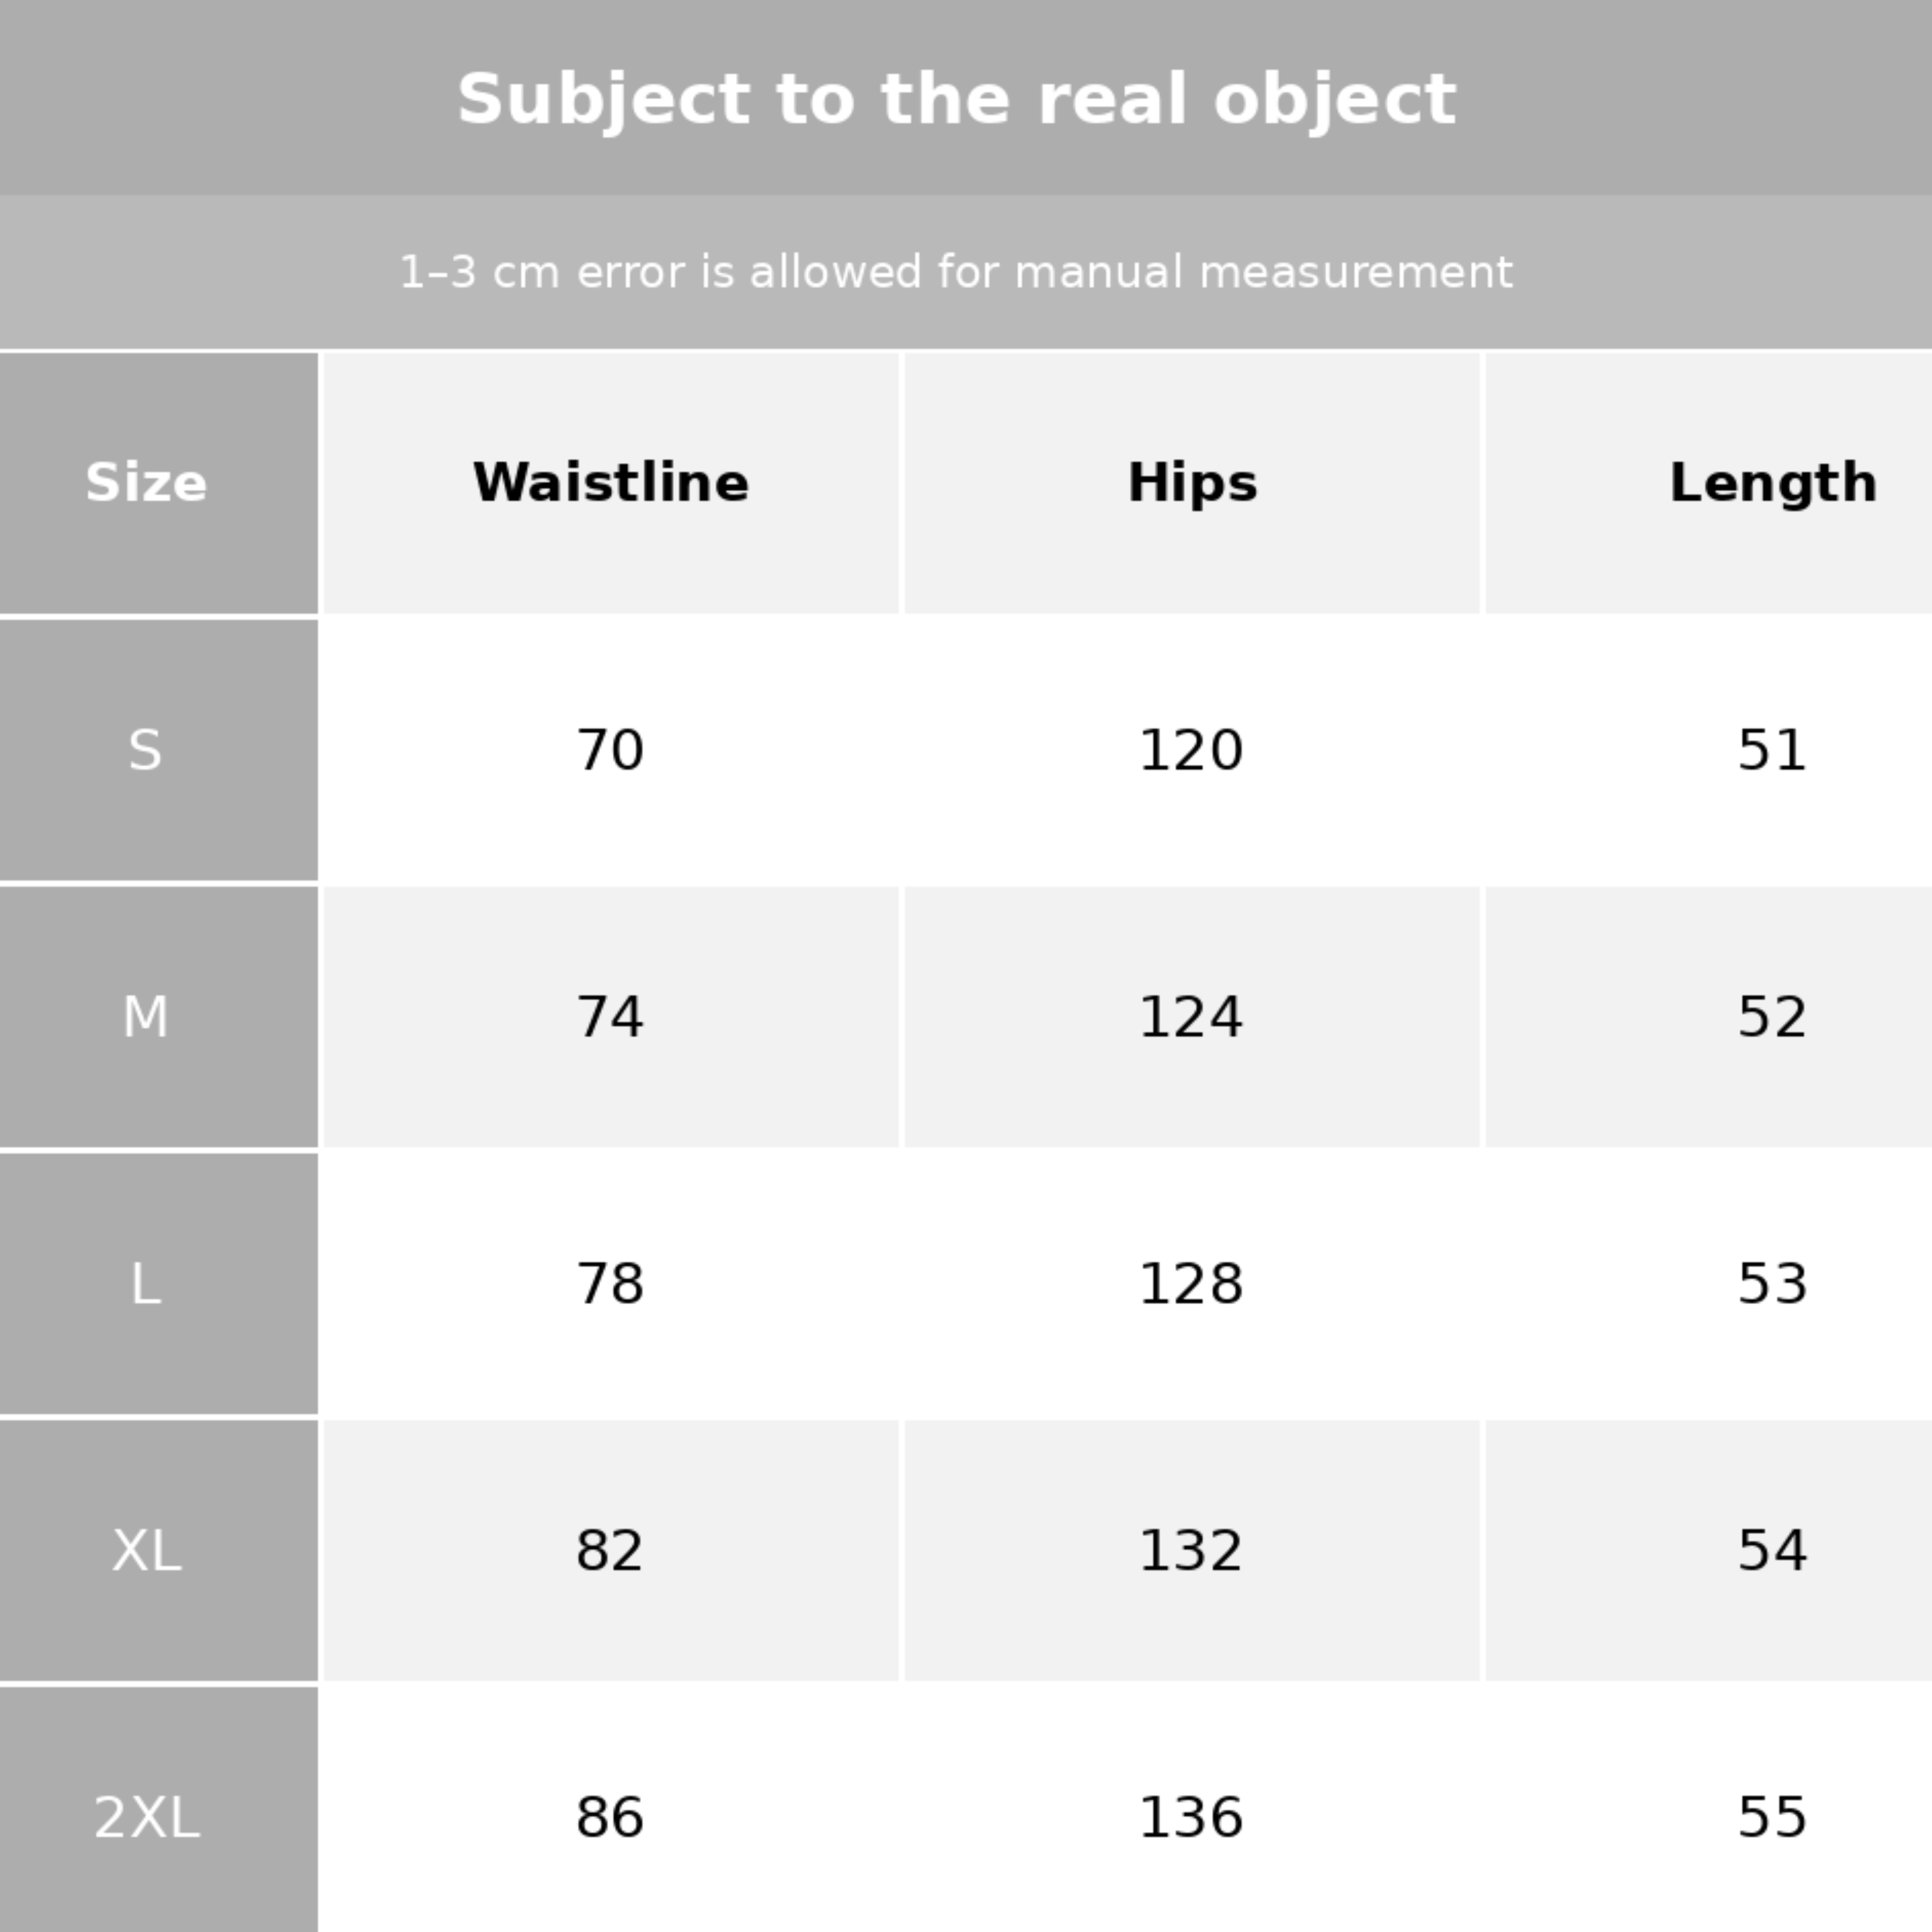Click length value 53
The height and width of the screenshot is (1932, 1932).
click(x=1772, y=1283)
